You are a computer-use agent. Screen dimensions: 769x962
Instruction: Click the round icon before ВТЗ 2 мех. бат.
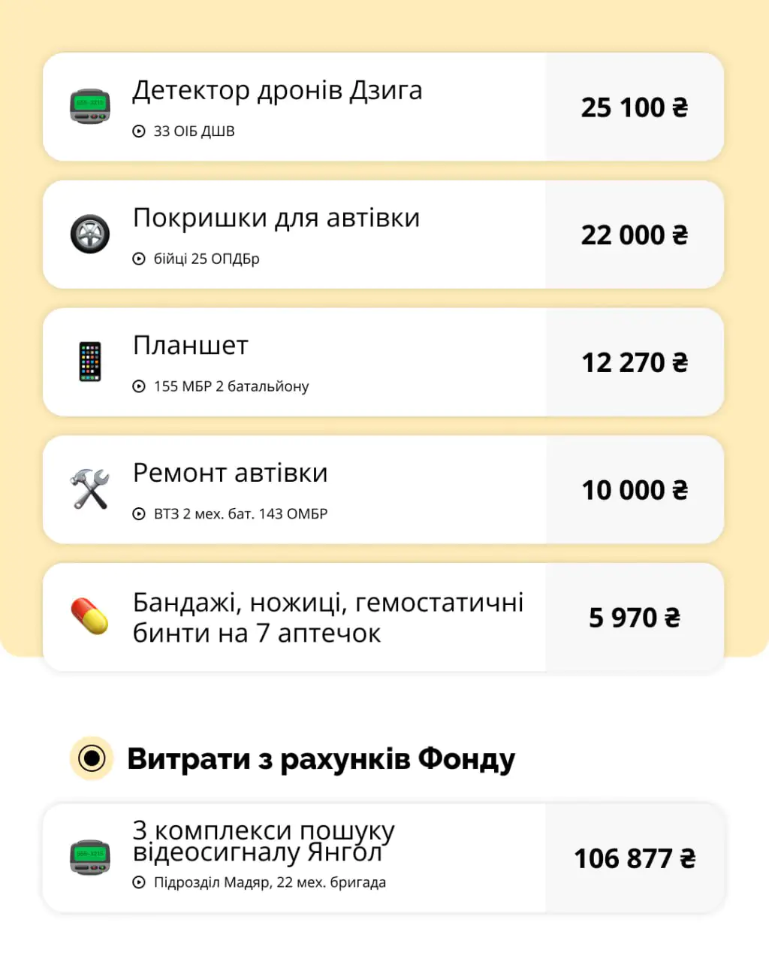[139, 514]
